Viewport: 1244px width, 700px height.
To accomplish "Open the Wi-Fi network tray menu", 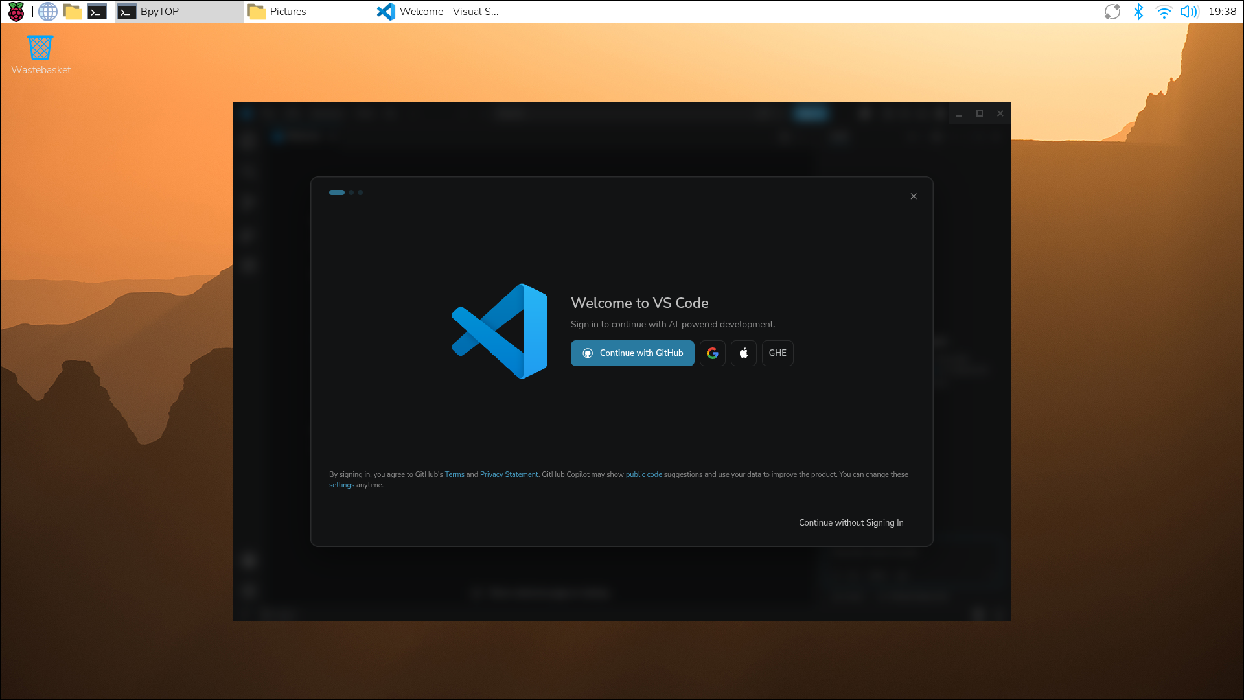I will (x=1164, y=12).
